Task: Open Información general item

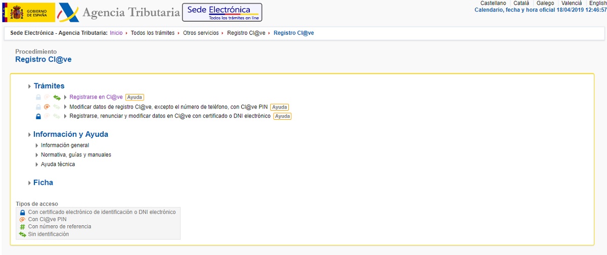Action: pyautogui.click(x=65, y=145)
